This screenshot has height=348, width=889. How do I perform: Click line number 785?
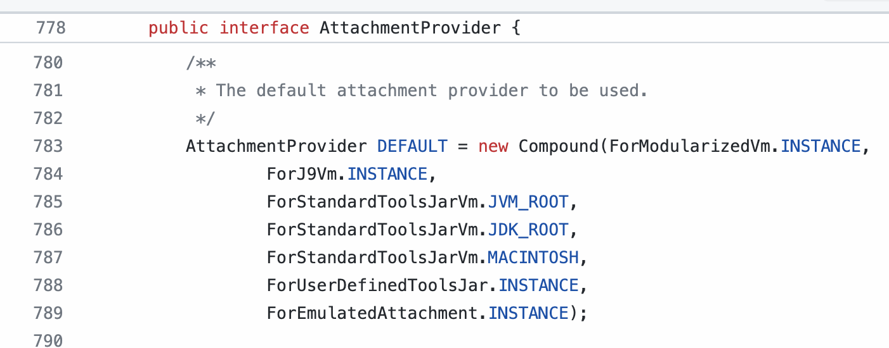48,202
